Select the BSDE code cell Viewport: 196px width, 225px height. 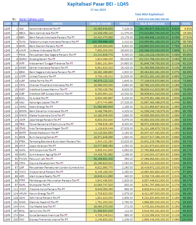point(24,137)
